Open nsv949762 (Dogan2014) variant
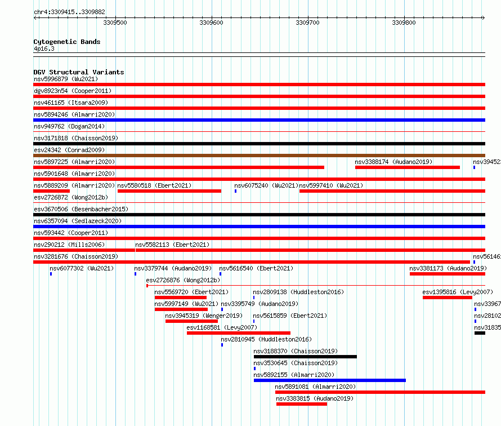The image size is (501, 426). pos(69,126)
